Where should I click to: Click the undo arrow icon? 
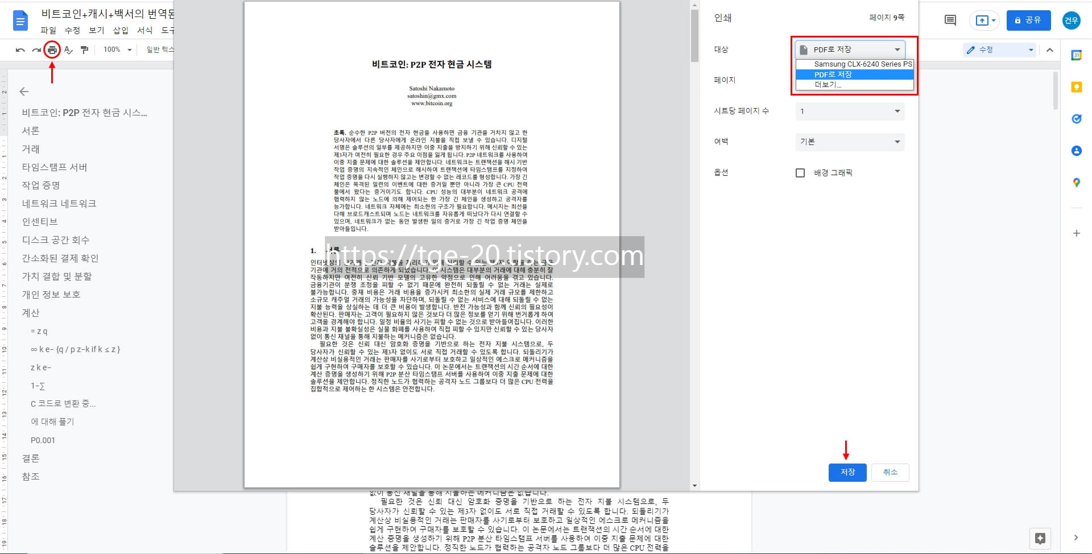point(20,50)
